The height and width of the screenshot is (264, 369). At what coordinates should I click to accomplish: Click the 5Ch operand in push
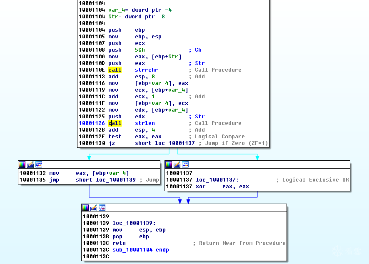point(140,50)
